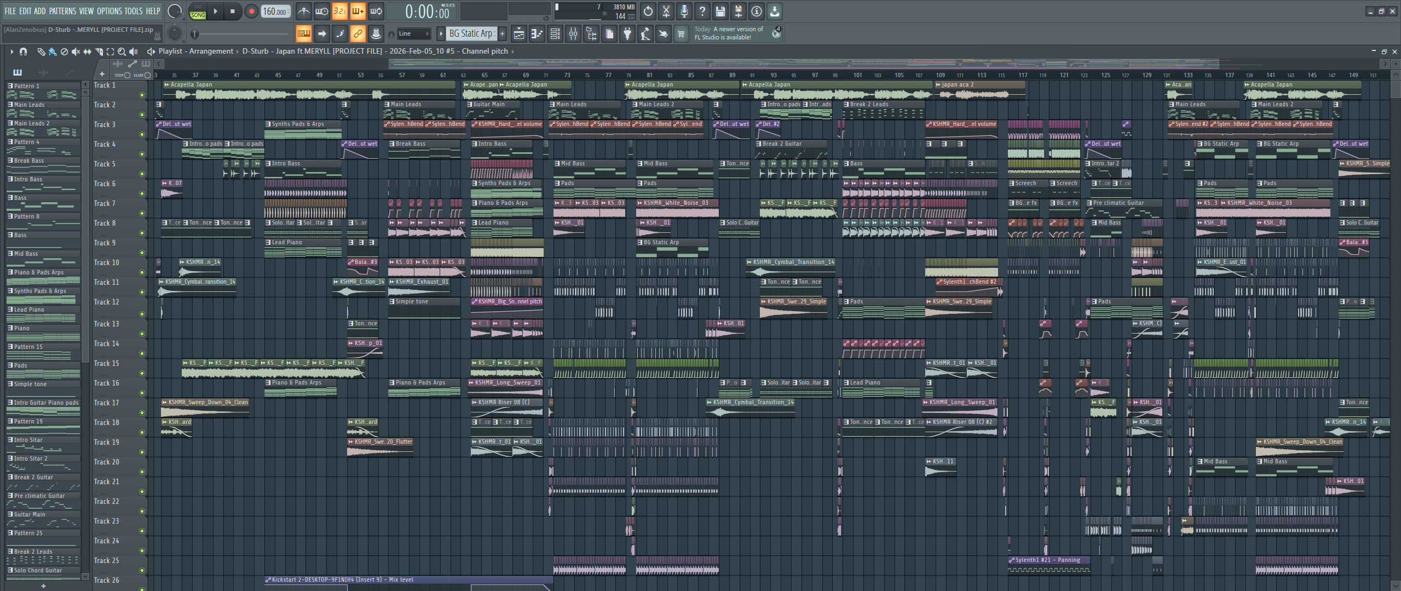
Task: Select the magnet snap icon in playlist
Action: 23,51
